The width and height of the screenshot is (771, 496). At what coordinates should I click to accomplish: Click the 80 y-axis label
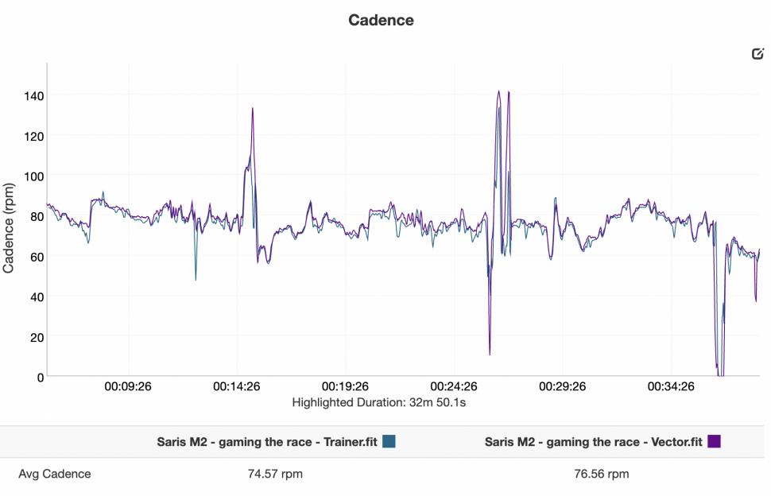coord(37,217)
